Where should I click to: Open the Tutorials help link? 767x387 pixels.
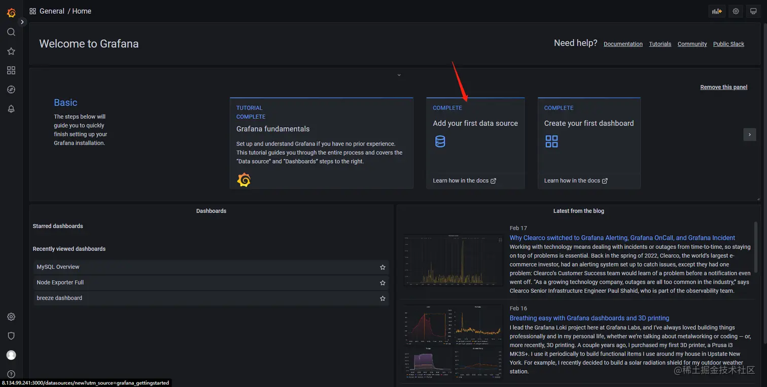[660, 44]
